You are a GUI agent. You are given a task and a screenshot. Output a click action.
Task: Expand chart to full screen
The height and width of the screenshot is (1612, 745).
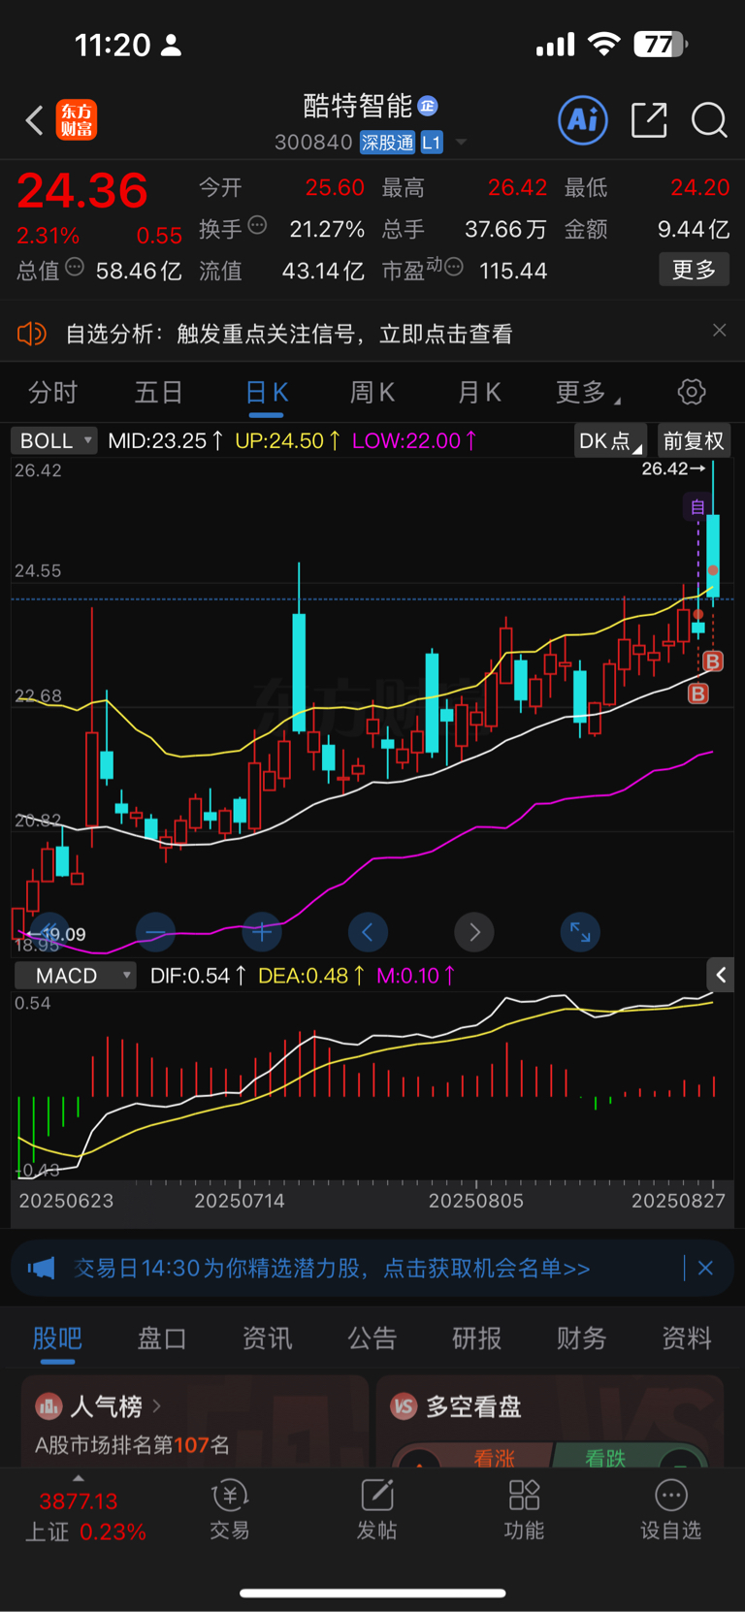pyautogui.click(x=580, y=933)
